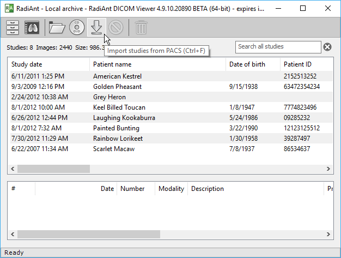
Task: Click patient ID 86534637
Action: click(x=297, y=149)
